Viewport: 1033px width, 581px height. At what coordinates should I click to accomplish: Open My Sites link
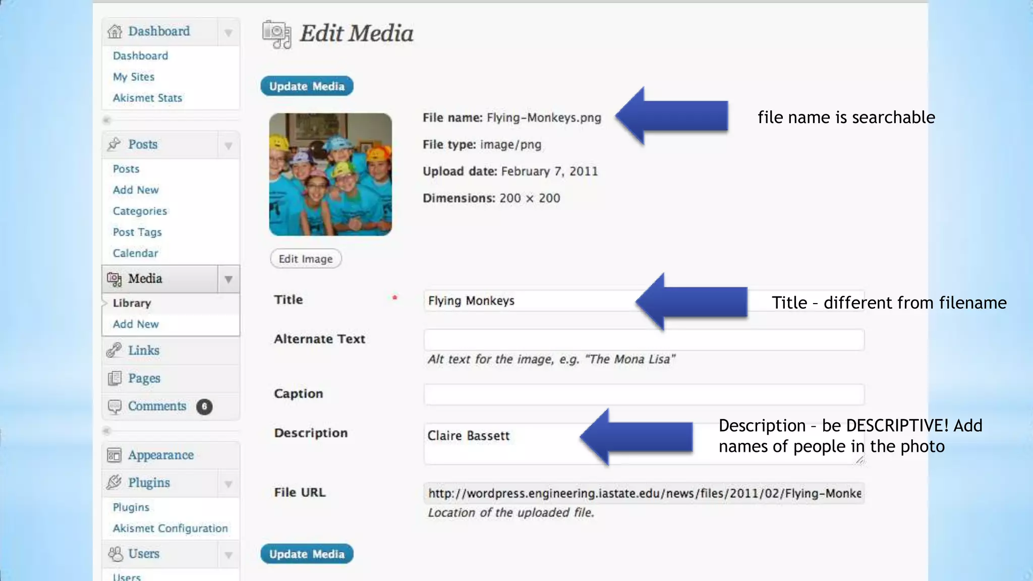(x=134, y=77)
